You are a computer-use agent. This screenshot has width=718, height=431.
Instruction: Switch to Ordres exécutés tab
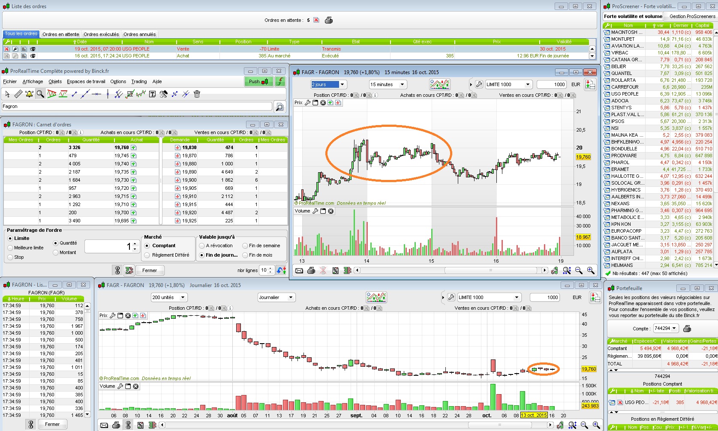coord(101,34)
